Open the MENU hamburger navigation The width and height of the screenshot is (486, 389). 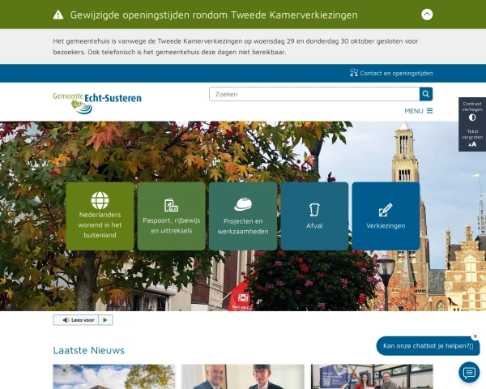point(419,111)
